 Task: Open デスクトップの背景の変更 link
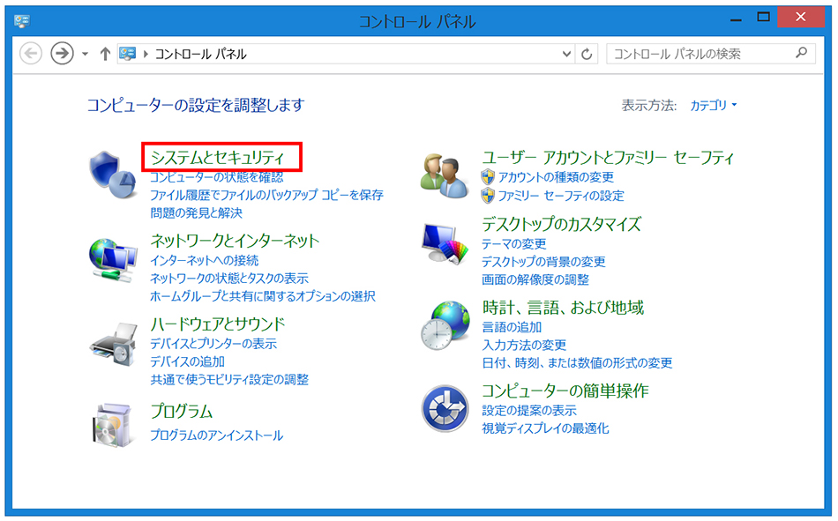(543, 261)
